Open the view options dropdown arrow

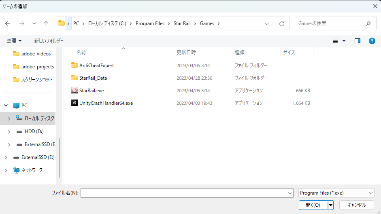tap(344, 41)
